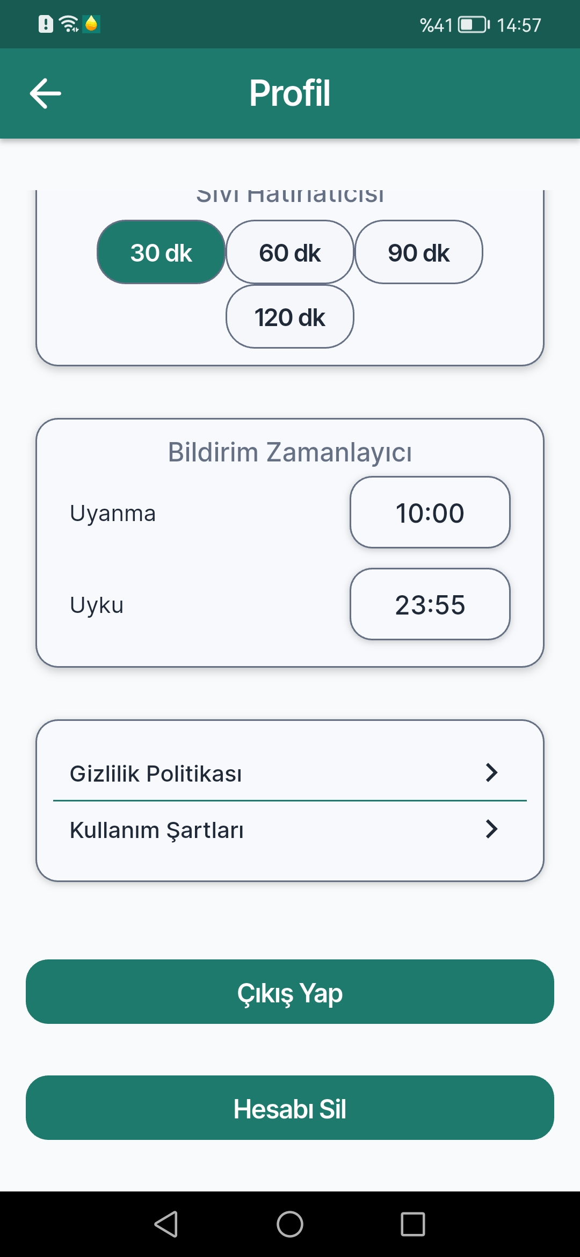This screenshot has height=1257, width=580.
Task: Open the Gizlilik Politikası entry
Action: tap(290, 773)
